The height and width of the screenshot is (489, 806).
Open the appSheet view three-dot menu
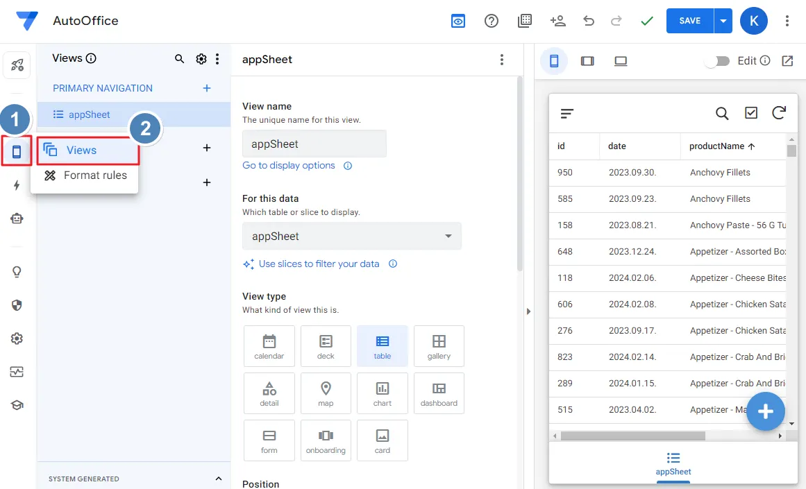[502, 60]
